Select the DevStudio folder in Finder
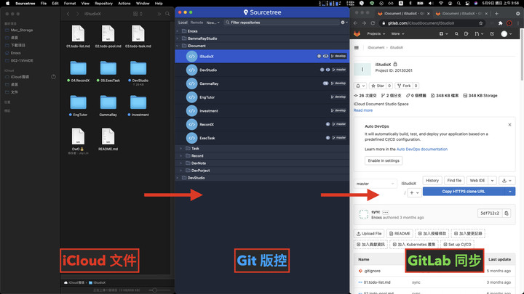The width and height of the screenshot is (524, 294). tap(138, 71)
